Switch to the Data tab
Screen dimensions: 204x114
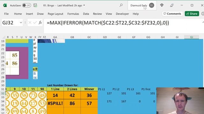[x=86, y=14]
